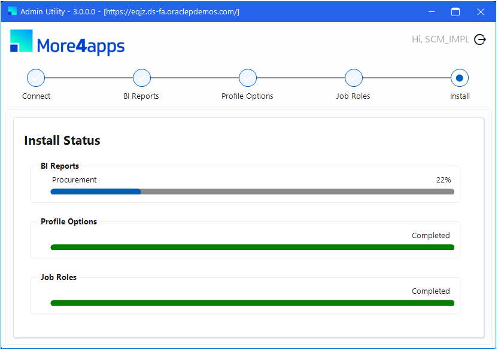
Task: Open the Job Roles step label
Action: [x=353, y=96]
